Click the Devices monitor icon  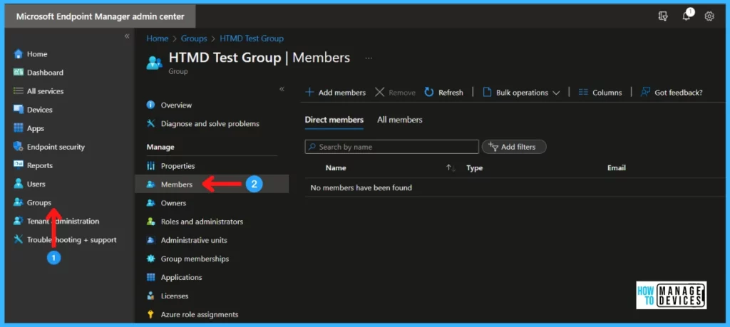[x=18, y=109]
